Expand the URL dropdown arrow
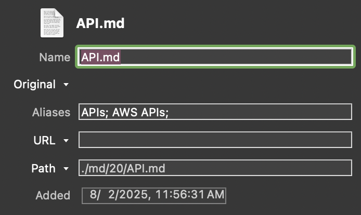 (x=66, y=141)
